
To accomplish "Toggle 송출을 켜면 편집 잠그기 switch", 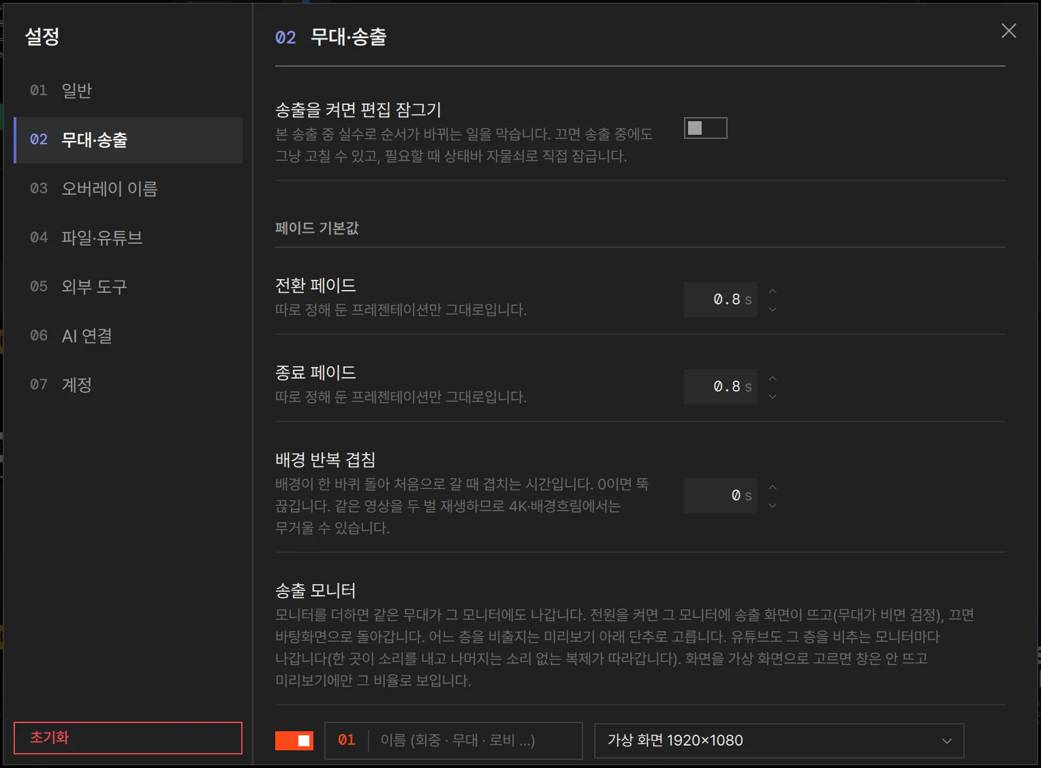I will [x=706, y=128].
